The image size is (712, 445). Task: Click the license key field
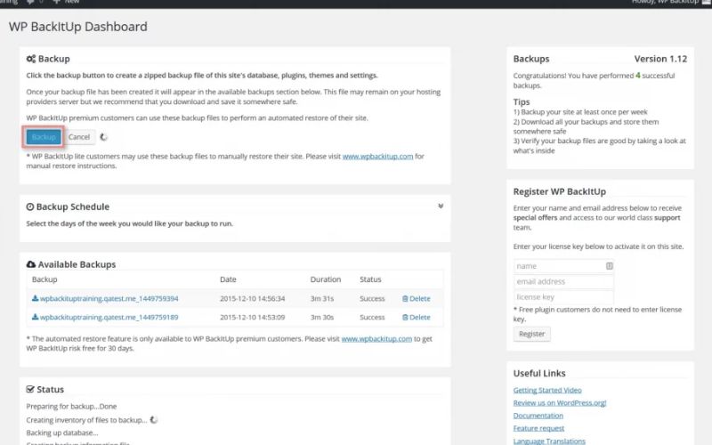[563, 297]
